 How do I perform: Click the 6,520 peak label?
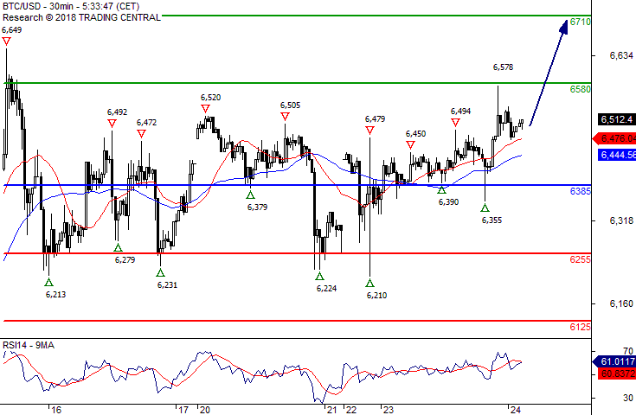(x=210, y=97)
